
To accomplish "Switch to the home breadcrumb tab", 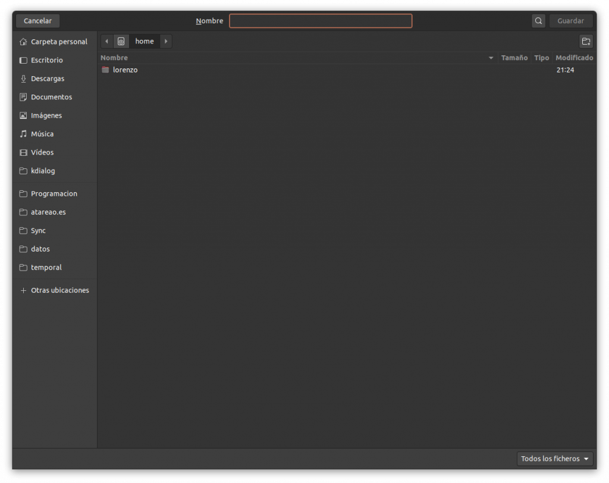I will (145, 41).
